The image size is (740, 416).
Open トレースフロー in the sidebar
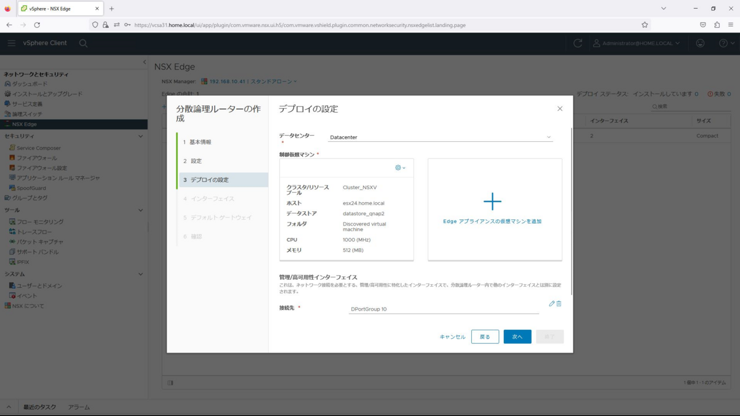click(x=34, y=232)
